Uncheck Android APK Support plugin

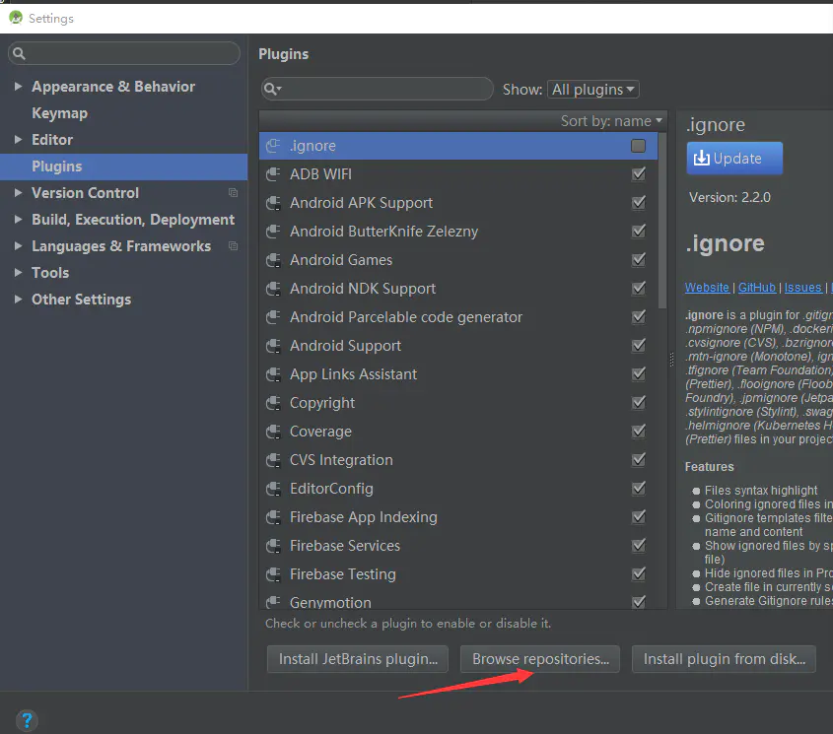638,203
